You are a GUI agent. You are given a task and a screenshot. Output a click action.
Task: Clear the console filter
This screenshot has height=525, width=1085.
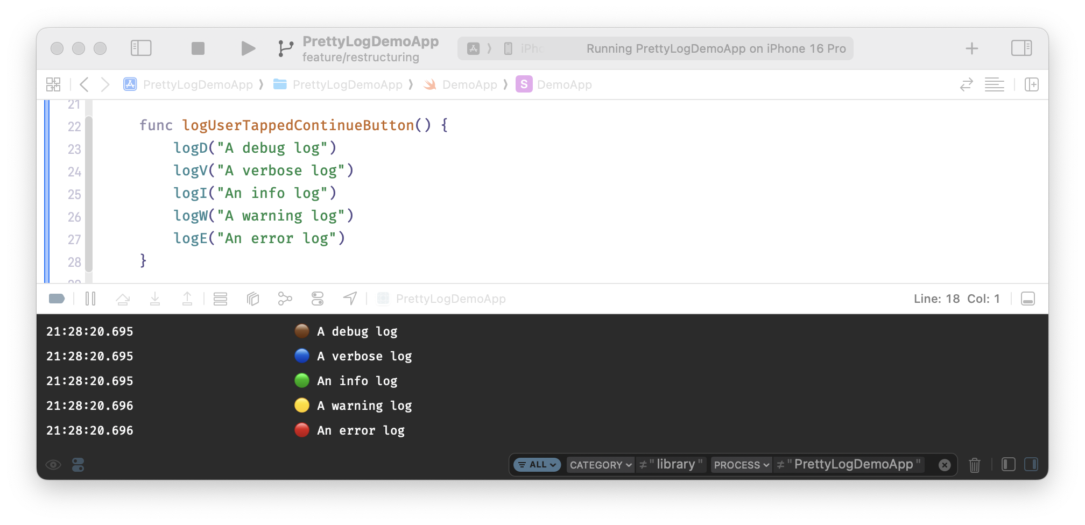[945, 465]
